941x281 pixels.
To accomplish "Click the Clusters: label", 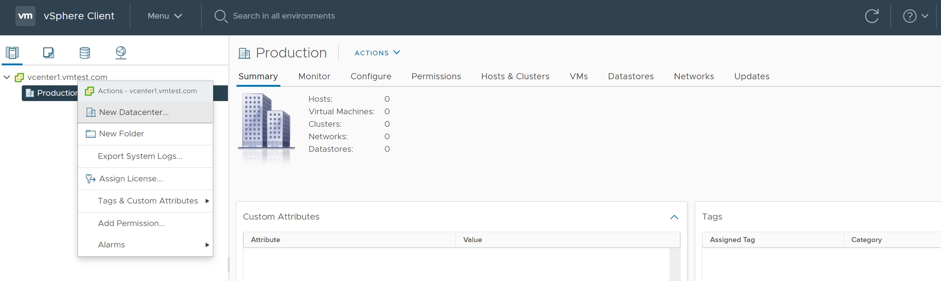I will [325, 124].
